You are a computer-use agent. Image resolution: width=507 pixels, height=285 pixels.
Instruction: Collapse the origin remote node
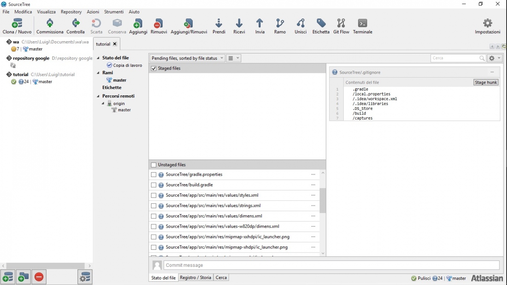click(x=103, y=104)
